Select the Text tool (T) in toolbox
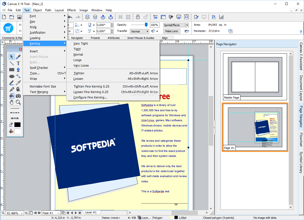304x220 pixels. (x=18, y=63)
